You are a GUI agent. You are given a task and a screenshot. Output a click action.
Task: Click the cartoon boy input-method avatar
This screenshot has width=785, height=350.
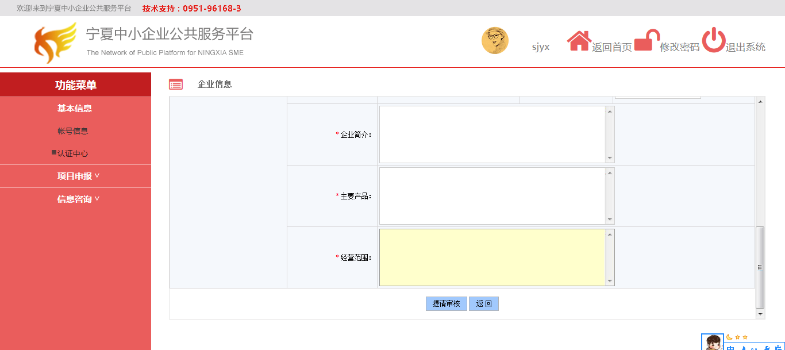(x=713, y=343)
